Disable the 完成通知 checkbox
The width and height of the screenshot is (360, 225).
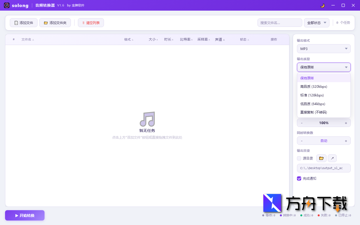(x=299, y=178)
